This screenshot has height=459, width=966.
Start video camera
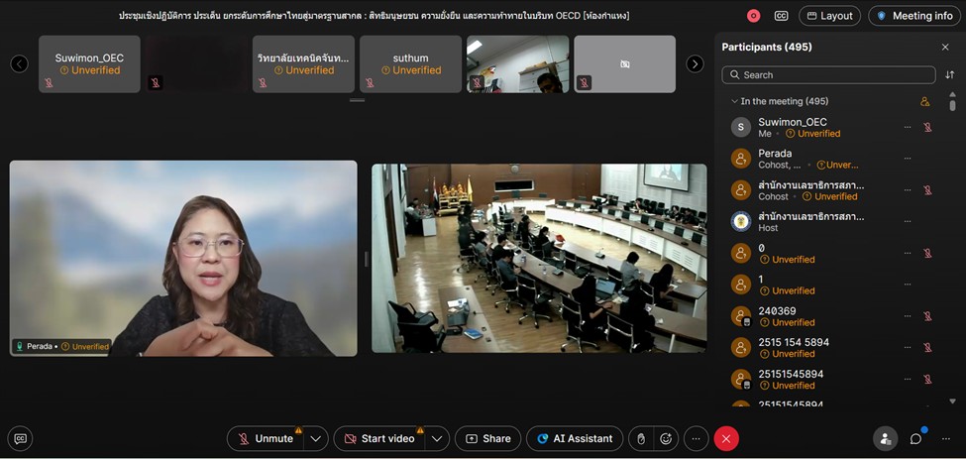point(378,438)
